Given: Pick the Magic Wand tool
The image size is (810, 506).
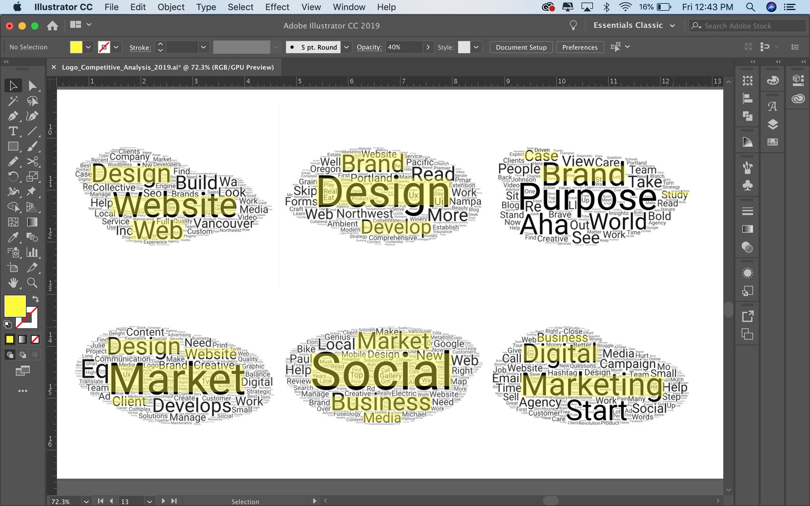Looking at the screenshot, I should click(13, 101).
